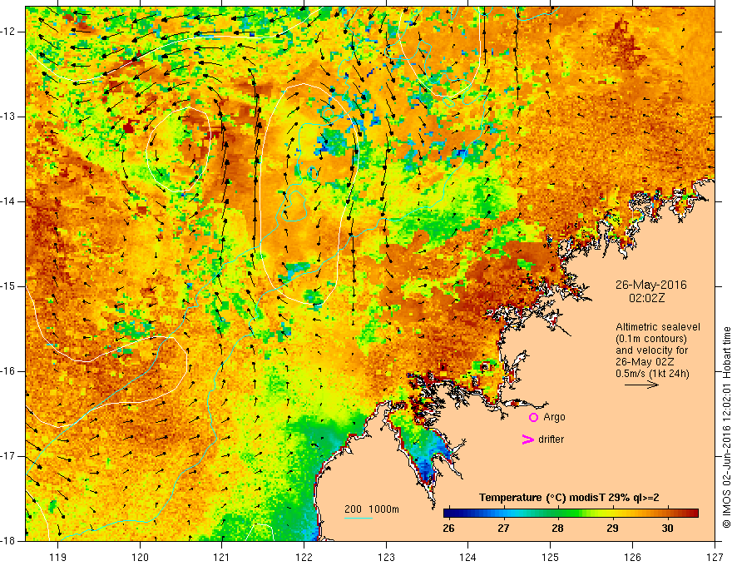Click the "(0.1m contours)" text
The image size is (732, 566).
coord(650,339)
